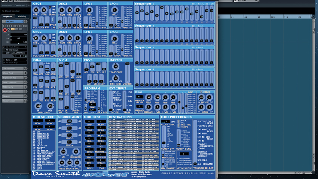Click the BPM value field showing 120
318x179 pixels.
click(165, 122)
